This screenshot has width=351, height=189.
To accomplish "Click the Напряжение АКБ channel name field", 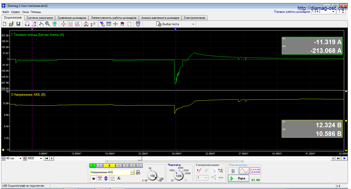I will tap(110, 172).
